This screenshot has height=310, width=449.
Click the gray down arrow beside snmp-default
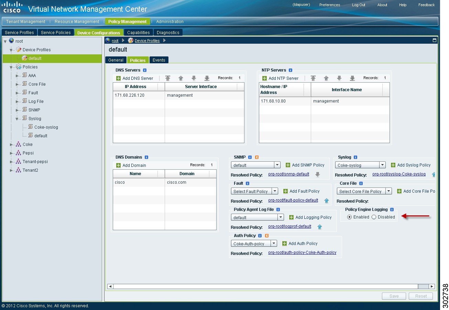318,174
